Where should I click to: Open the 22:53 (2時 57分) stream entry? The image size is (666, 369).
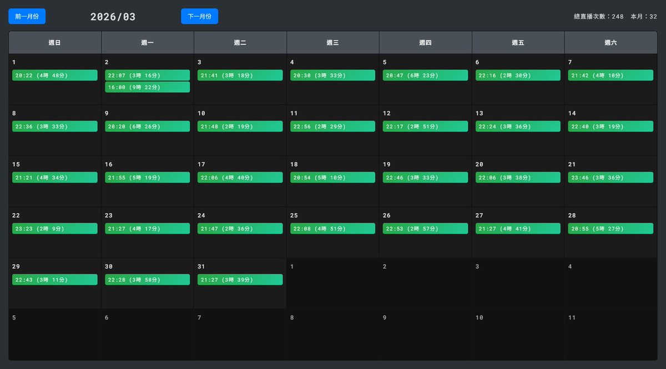coord(426,229)
